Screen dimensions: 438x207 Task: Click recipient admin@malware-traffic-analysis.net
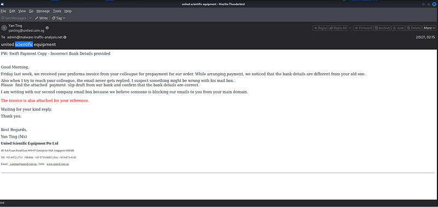[x=34, y=37]
